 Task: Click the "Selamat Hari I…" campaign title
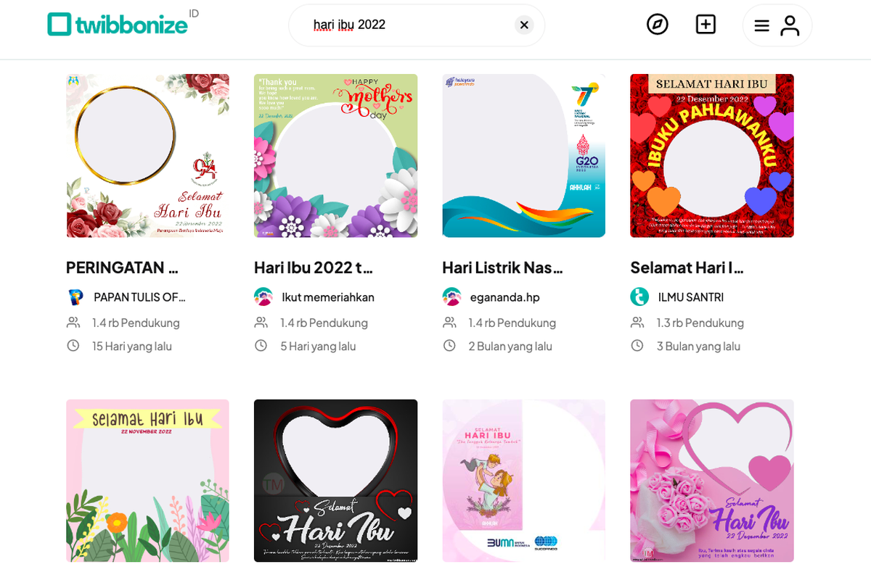pos(687,268)
